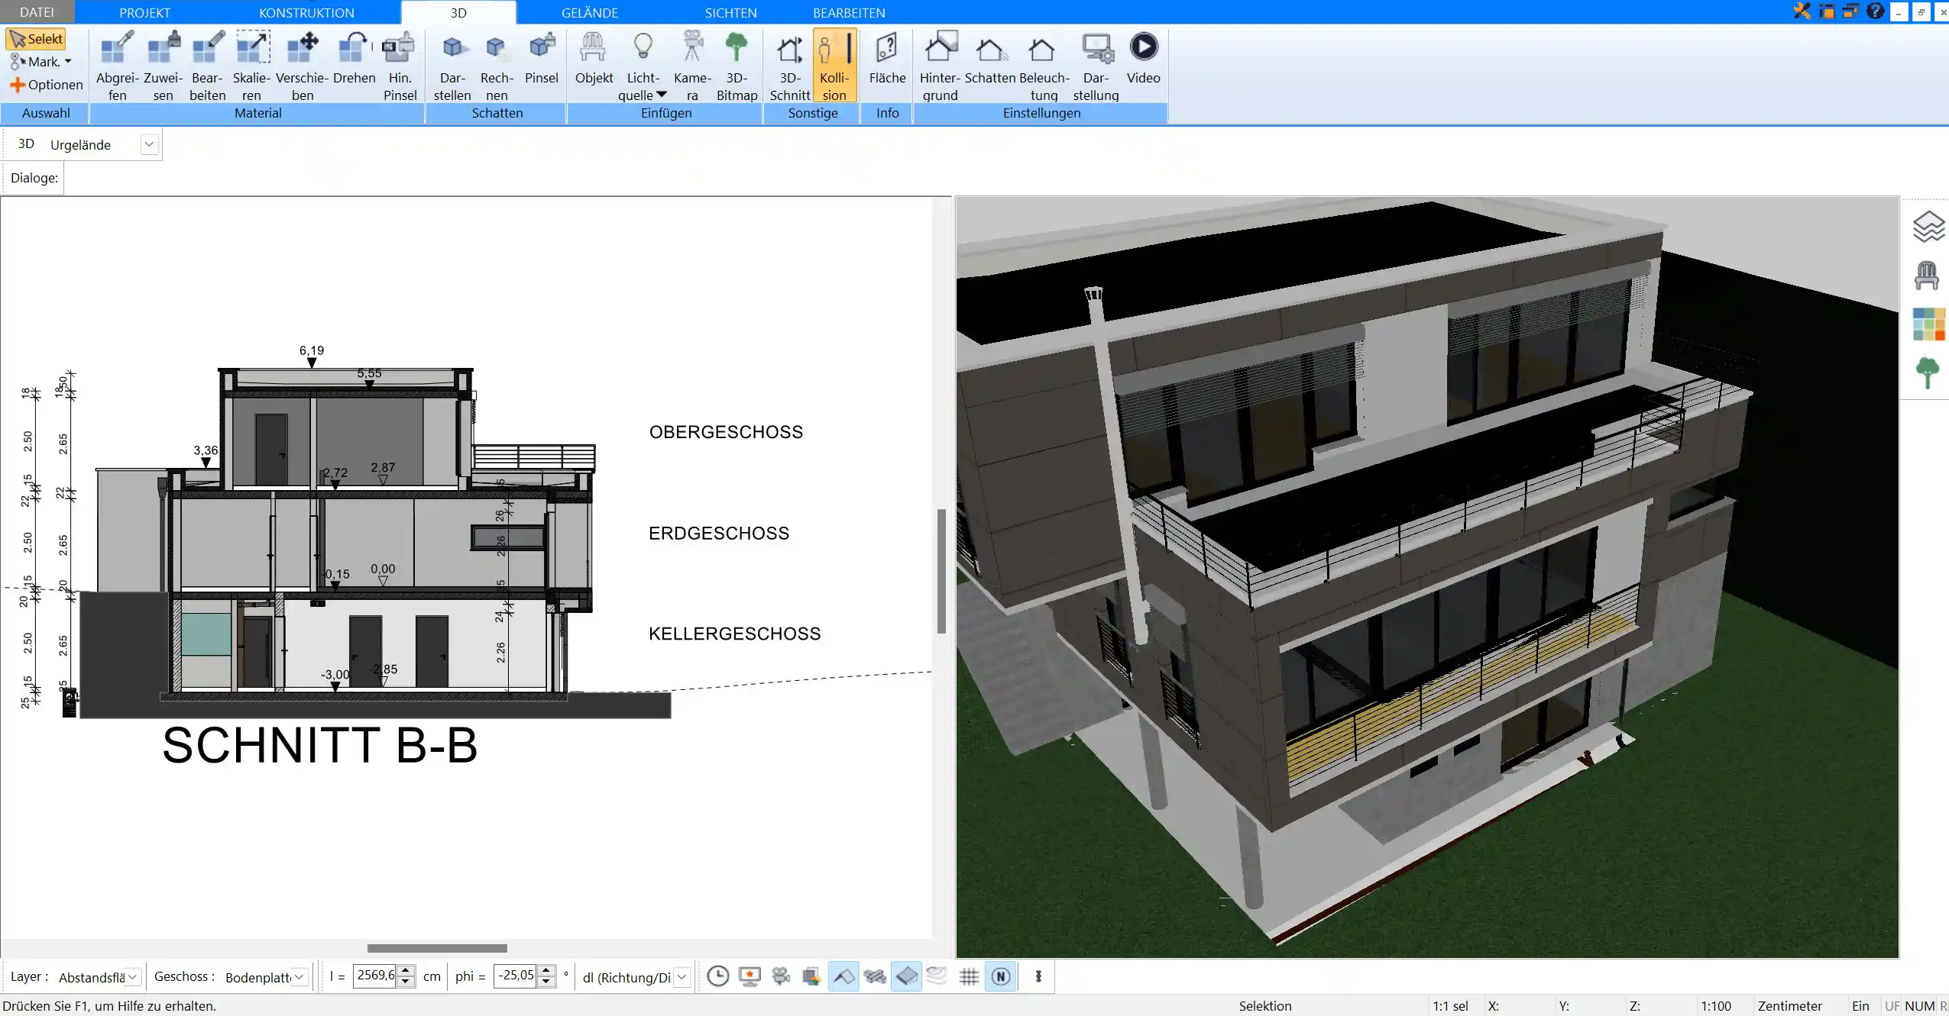Screen dimensions: 1949x1016
Task: Open the Urgelände dropdown
Action: tap(148, 144)
